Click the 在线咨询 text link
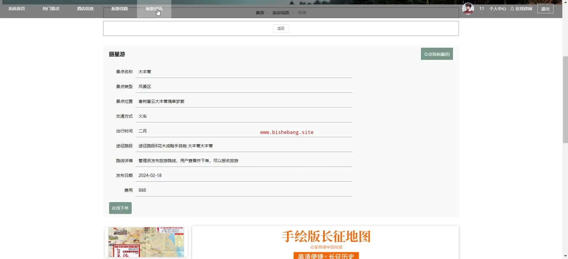Viewport: 568px width, 259px height. 524,9
